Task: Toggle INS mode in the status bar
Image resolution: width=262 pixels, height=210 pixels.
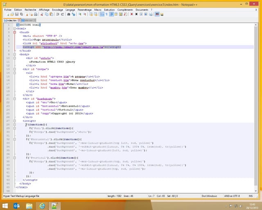Action: click(251, 196)
